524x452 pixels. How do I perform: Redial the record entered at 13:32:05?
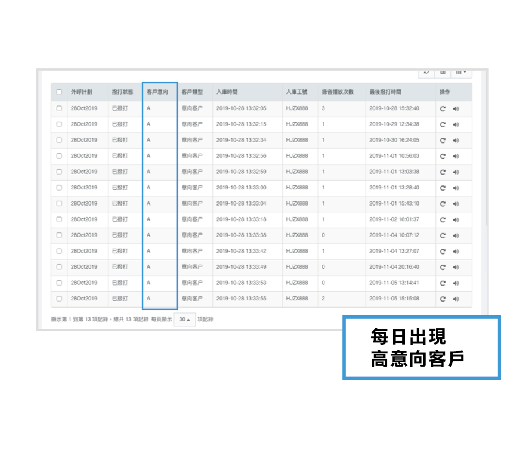pyautogui.click(x=443, y=109)
